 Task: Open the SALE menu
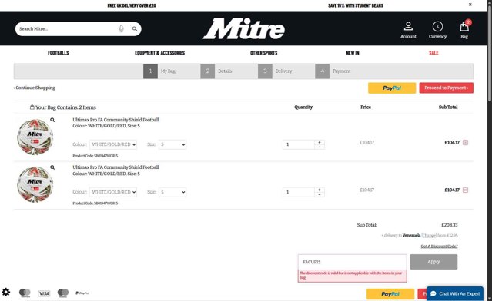(433, 53)
